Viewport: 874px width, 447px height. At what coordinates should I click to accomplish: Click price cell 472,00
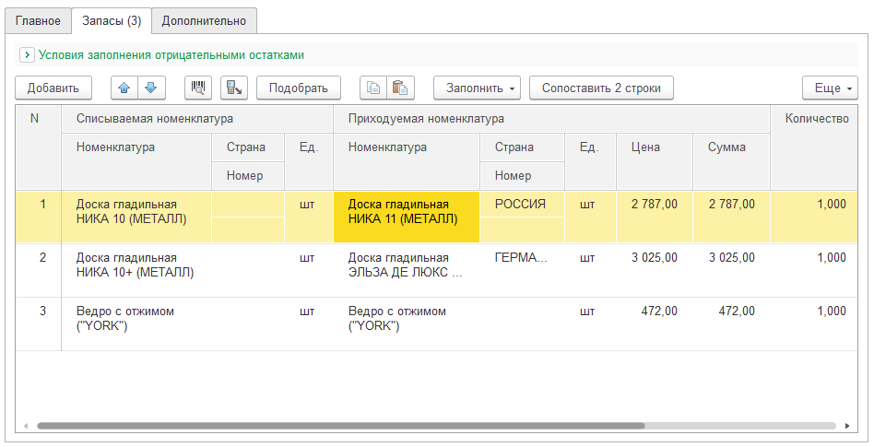pyautogui.click(x=655, y=323)
